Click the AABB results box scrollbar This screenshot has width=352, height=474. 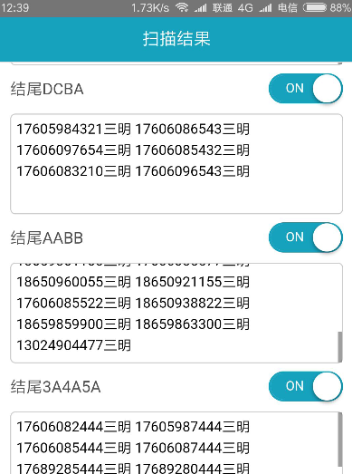[340, 346]
